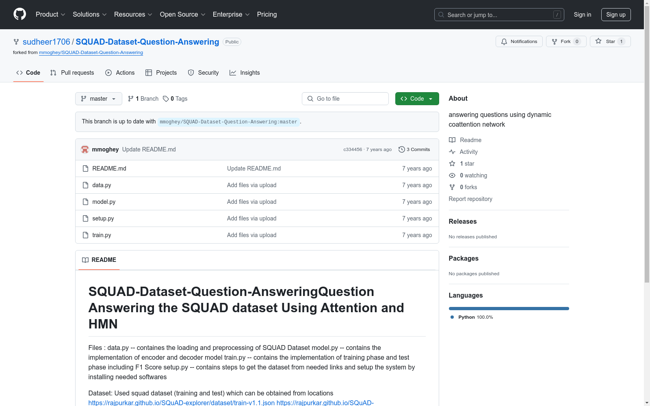Image resolution: width=650 pixels, height=406 pixels.
Task: Open the train-v1.1.json dataset link
Action: tap(182, 403)
